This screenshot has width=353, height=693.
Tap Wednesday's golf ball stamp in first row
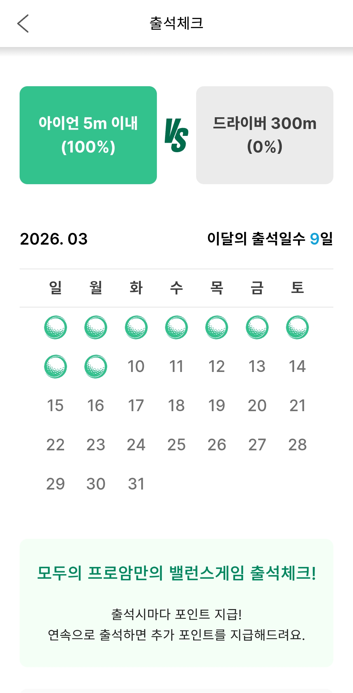[176, 327]
